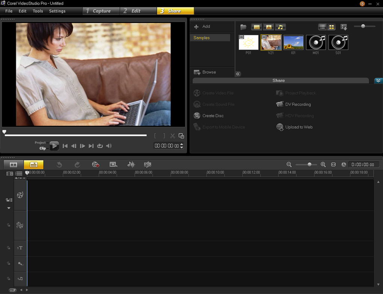Click the fit project in timeline icon

point(333,164)
